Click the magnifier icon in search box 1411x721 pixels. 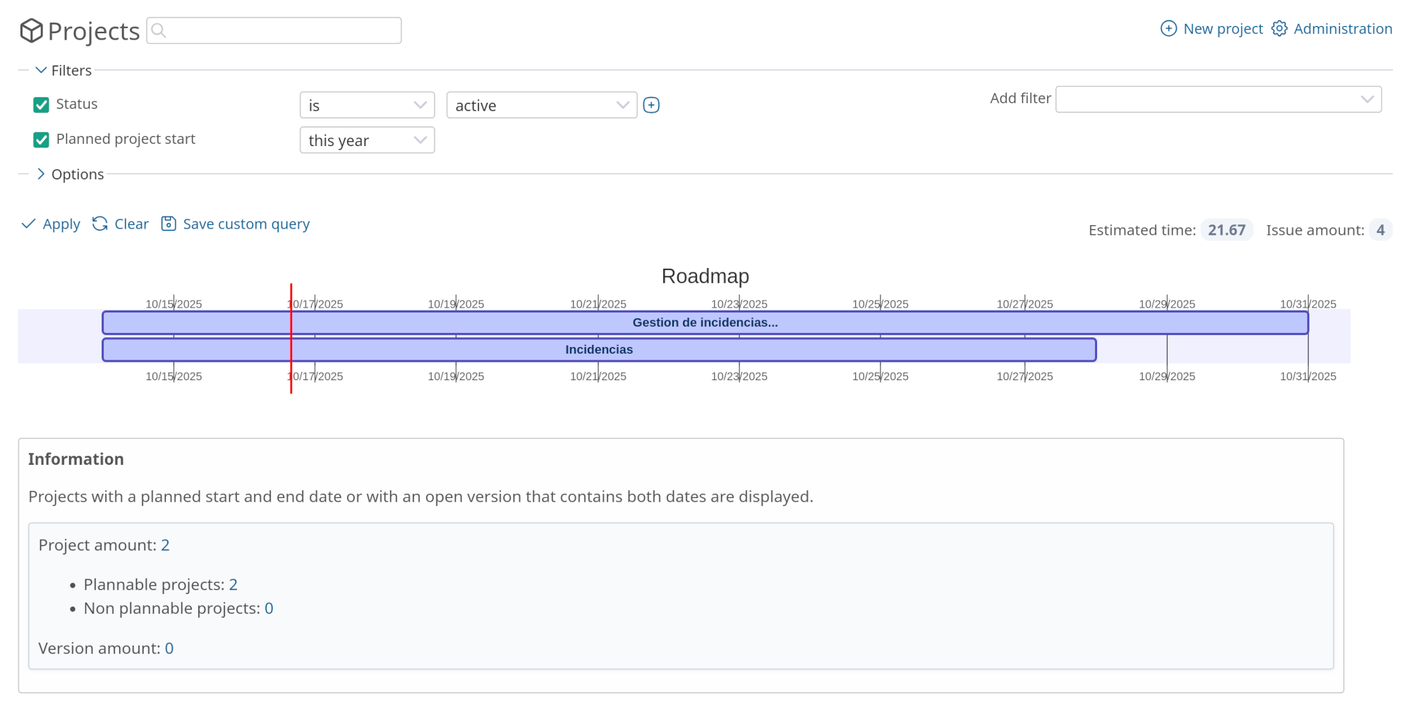tap(159, 31)
